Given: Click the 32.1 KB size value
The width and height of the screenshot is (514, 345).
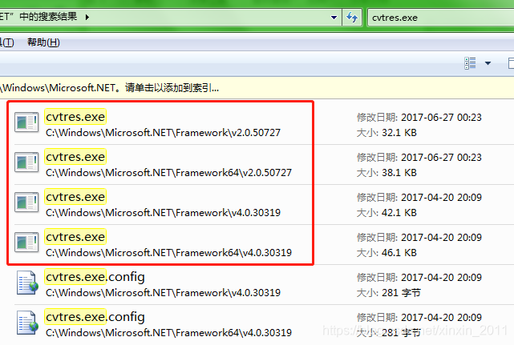Looking at the screenshot, I should (x=399, y=133).
